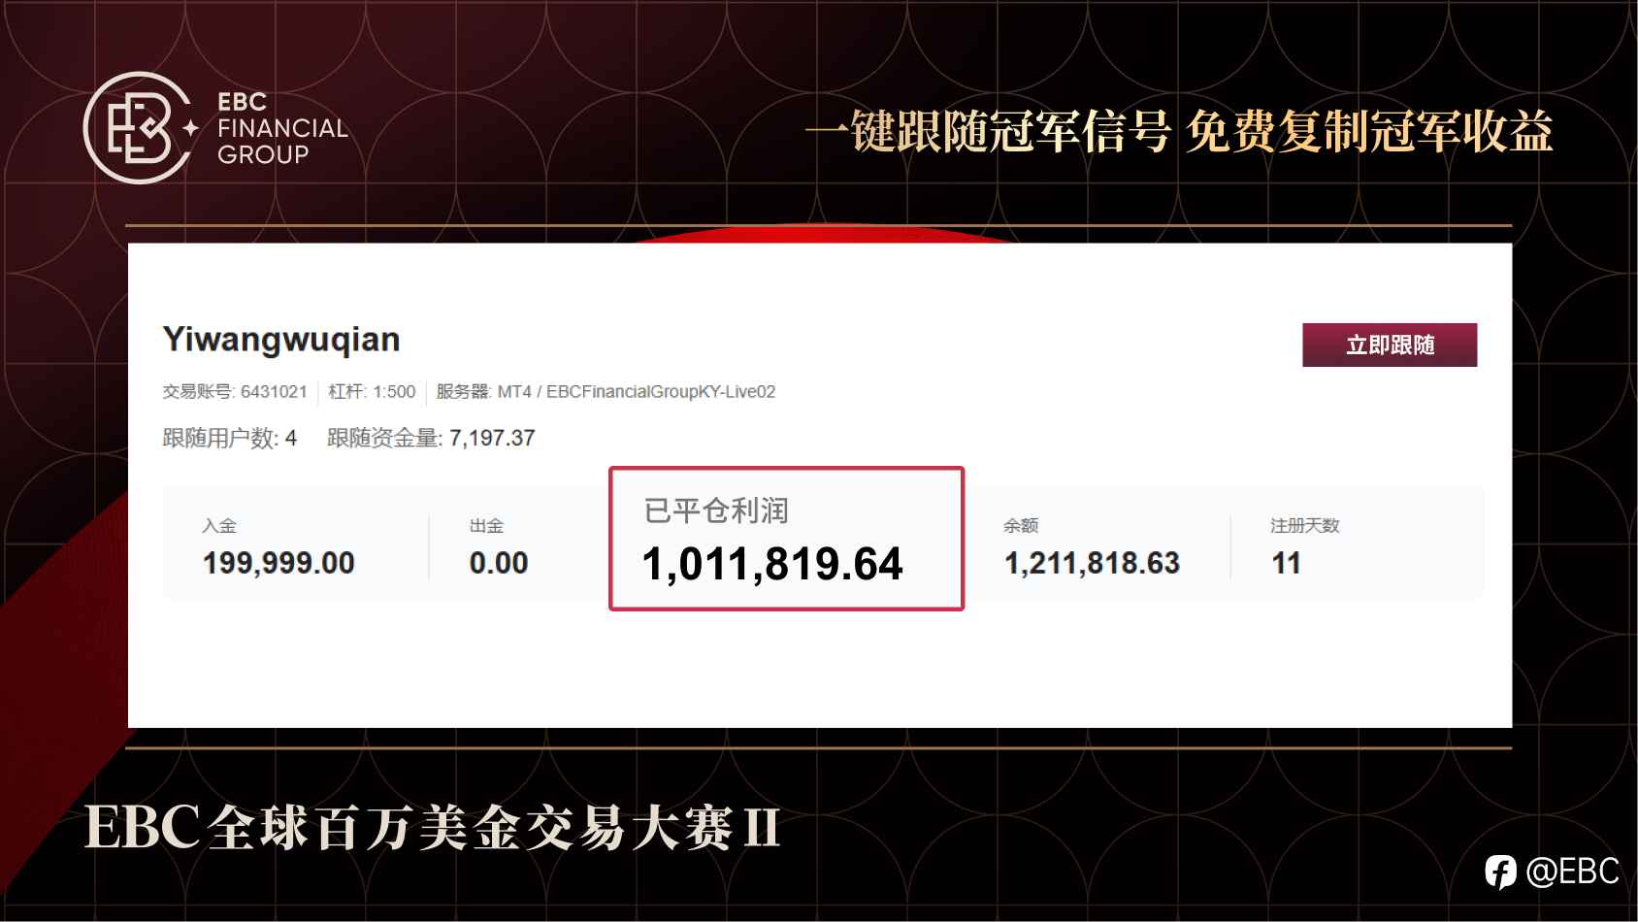Click the EBC全球百万美金交易大赛 II title

(x=433, y=828)
